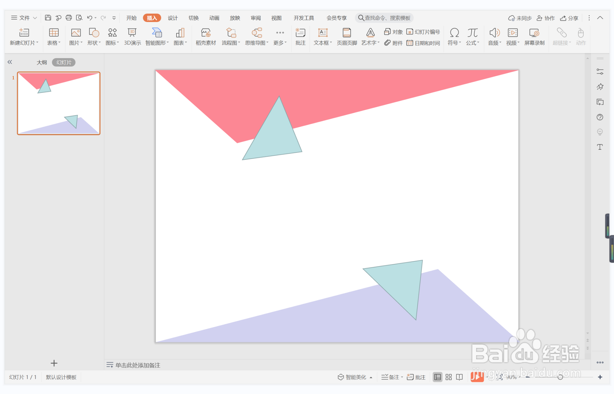Insert a chart with 图表
The image size is (614, 394).
click(180, 37)
